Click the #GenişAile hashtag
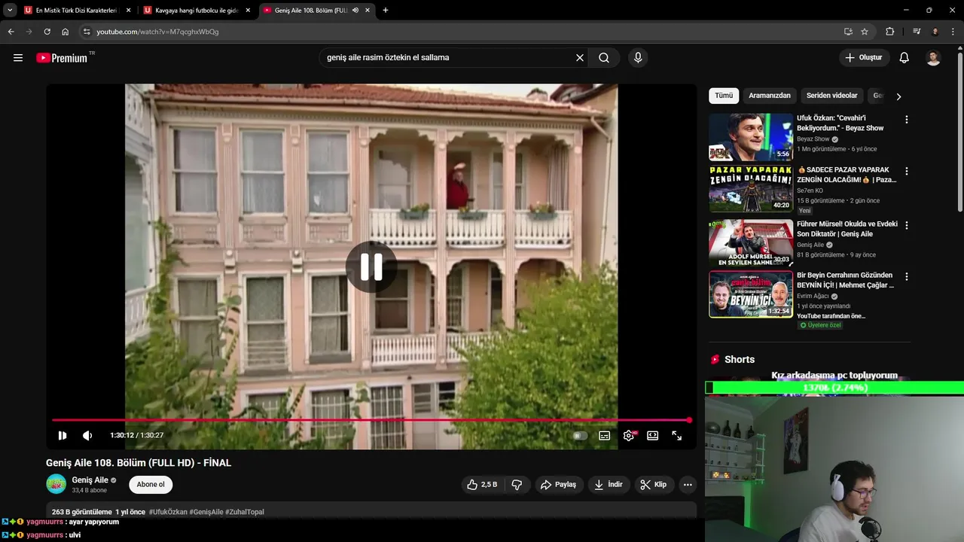The height and width of the screenshot is (542, 964). point(206,512)
